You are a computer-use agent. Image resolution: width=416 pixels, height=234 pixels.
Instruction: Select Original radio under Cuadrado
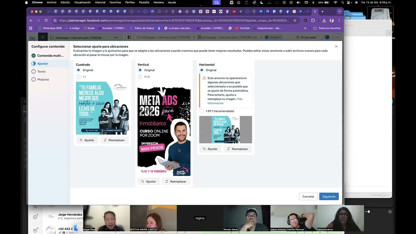pyautogui.click(x=78, y=70)
